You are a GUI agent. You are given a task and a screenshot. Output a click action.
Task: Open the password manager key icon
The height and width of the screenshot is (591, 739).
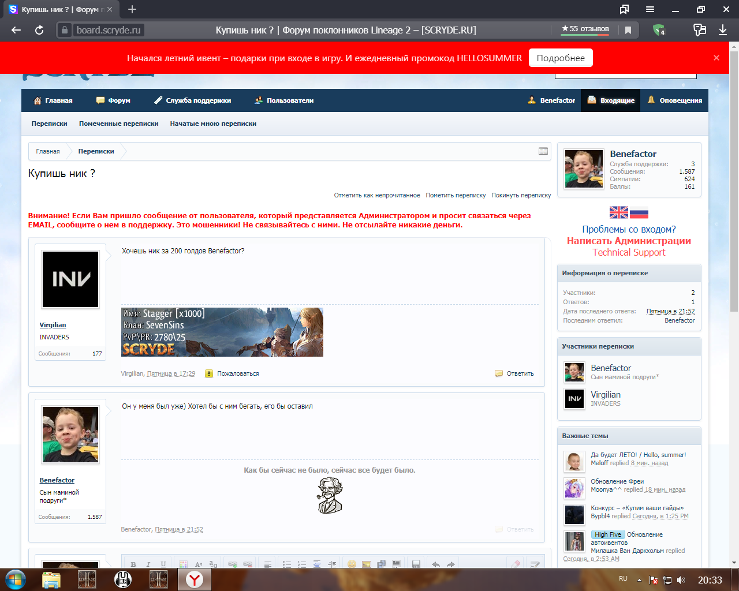click(x=699, y=30)
